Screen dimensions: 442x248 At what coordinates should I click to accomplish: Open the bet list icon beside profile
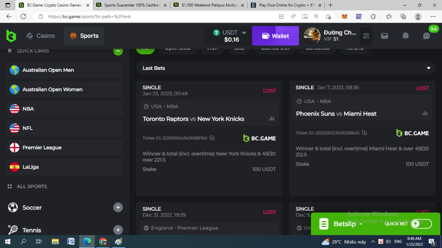click(366, 36)
